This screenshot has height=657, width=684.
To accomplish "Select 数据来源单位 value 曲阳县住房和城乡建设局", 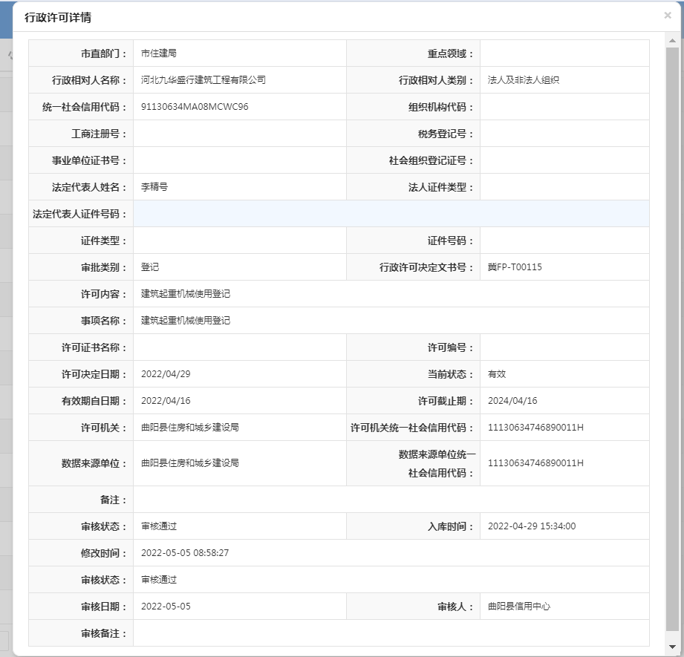I will [190, 463].
